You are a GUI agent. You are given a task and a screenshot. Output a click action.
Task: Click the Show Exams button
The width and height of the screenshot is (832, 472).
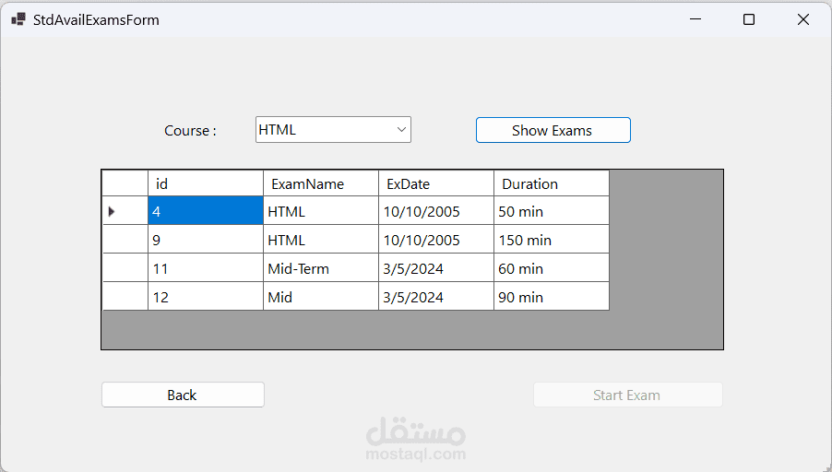pos(553,130)
